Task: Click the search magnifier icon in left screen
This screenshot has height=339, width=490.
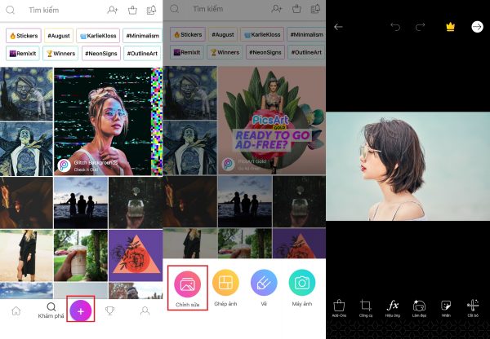Action: (x=11, y=10)
